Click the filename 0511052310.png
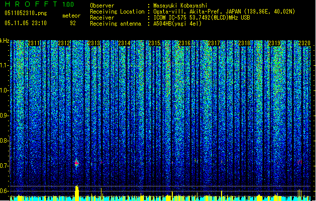The width and height of the screenshot is (316, 201). [x=26, y=13]
